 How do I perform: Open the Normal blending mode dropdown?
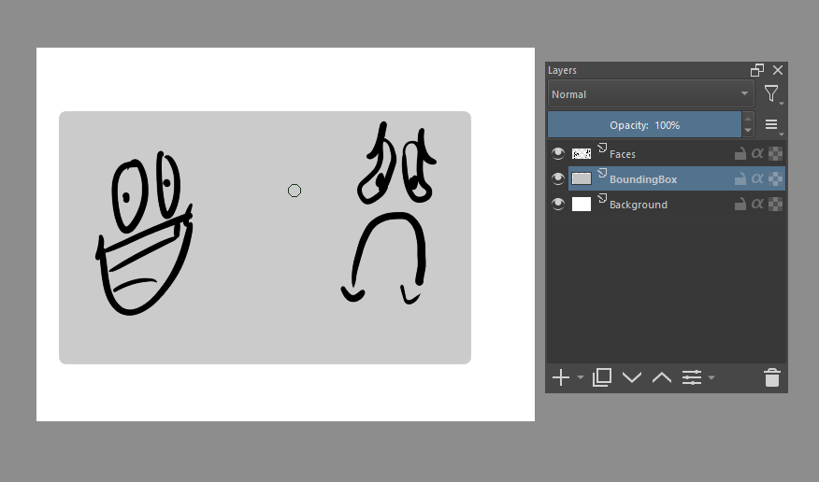pyautogui.click(x=651, y=94)
